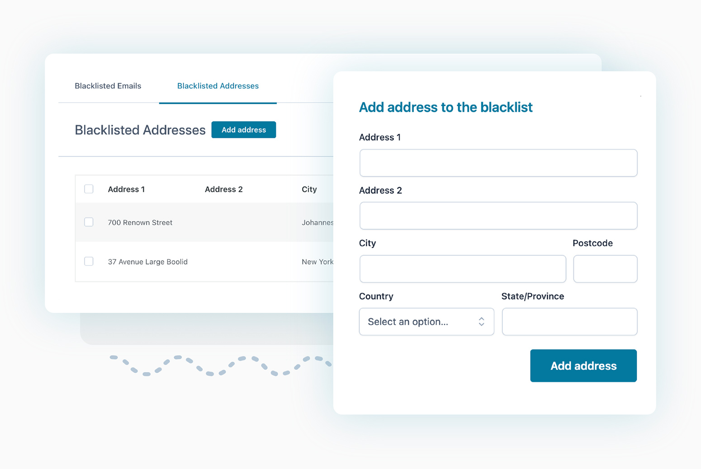Check the checkbox for 700 Renown Street
Viewport: 701px width, 469px height.
(89, 222)
